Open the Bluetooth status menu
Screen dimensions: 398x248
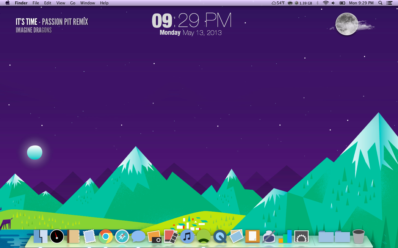pyautogui.click(x=318, y=3)
